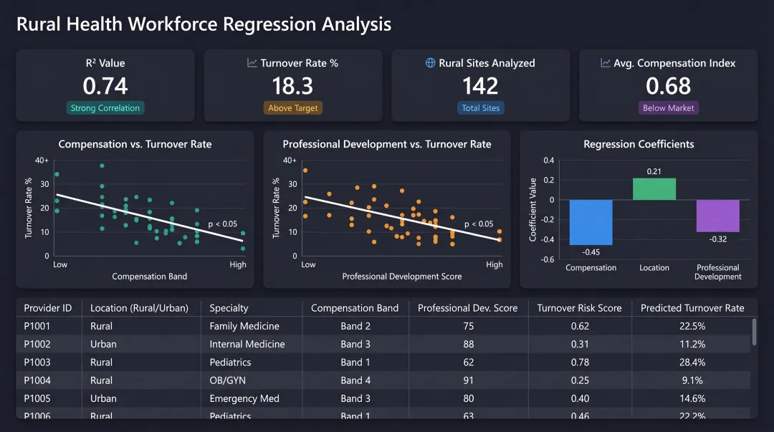
Task: Sort by the Turnover Risk Score column header
Action: [x=580, y=307]
